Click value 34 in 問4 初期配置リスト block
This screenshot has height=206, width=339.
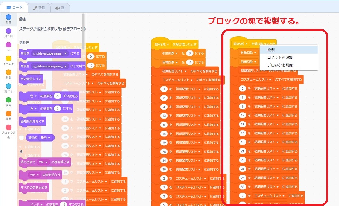click(164, 160)
